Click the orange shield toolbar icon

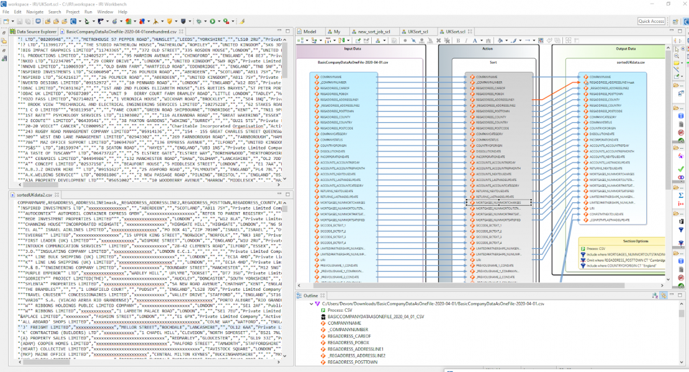click(169, 21)
